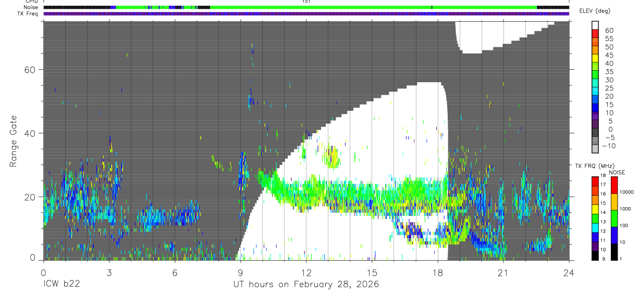Click the '9' tick on the UT hours axis
This screenshot has height=295, width=640.
240,272
